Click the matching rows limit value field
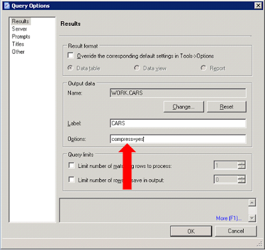 click(x=226, y=165)
